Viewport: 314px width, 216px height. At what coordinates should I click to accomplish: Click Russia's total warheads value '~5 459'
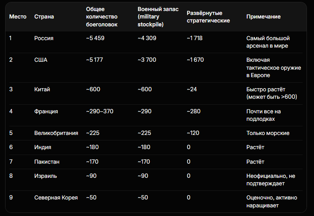click(95, 38)
